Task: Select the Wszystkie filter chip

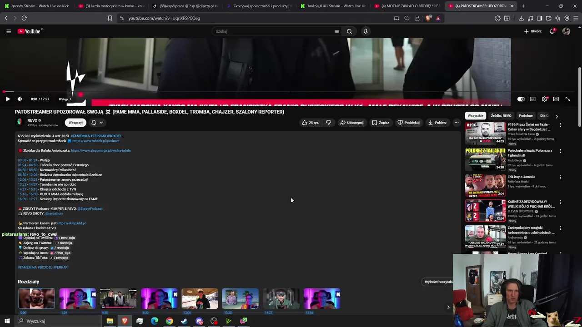Action: pos(476,116)
